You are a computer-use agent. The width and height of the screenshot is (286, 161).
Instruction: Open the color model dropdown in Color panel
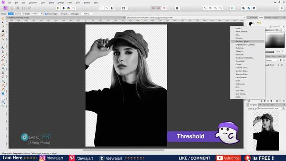click(x=278, y=27)
